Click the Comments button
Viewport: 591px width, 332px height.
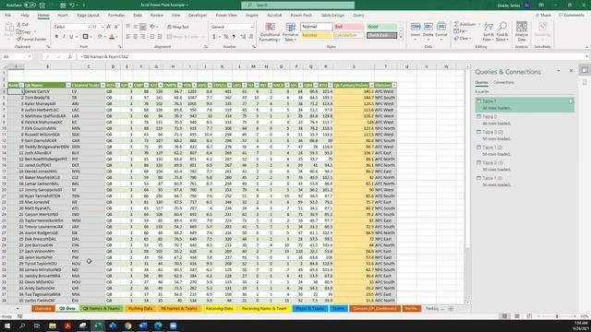point(572,16)
